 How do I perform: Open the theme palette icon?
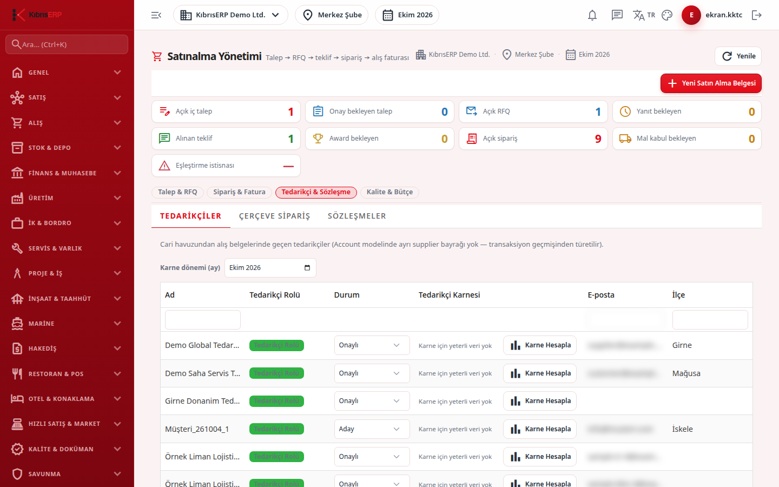click(667, 15)
